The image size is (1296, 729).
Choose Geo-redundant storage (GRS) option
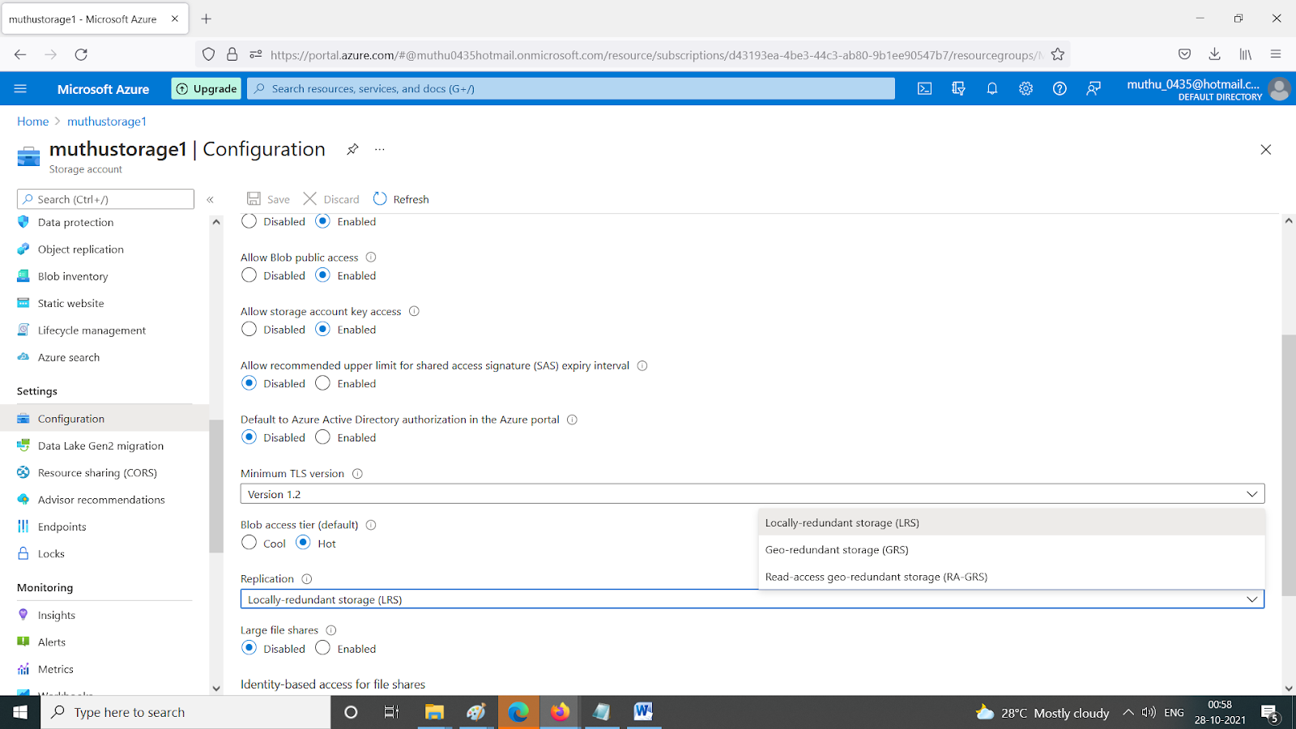coord(1012,549)
